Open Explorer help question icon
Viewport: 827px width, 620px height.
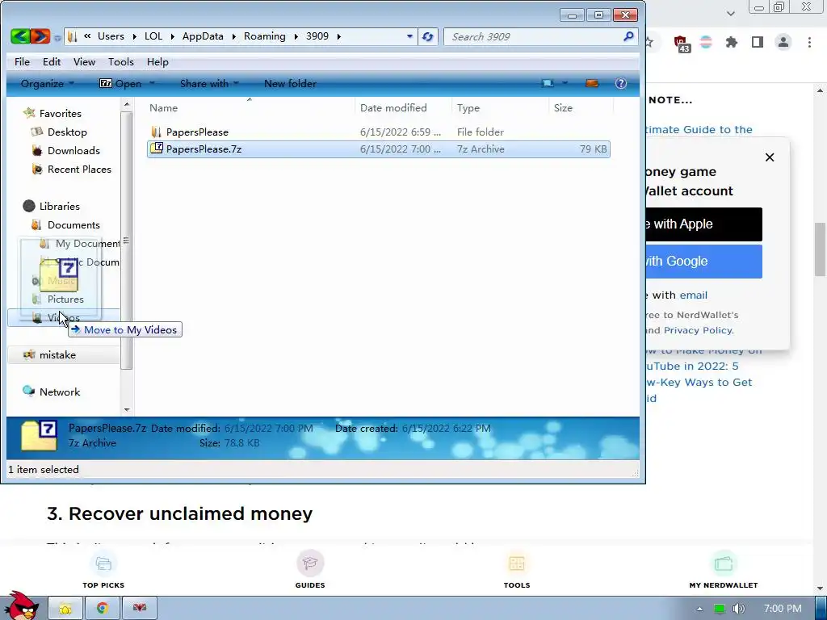621,83
